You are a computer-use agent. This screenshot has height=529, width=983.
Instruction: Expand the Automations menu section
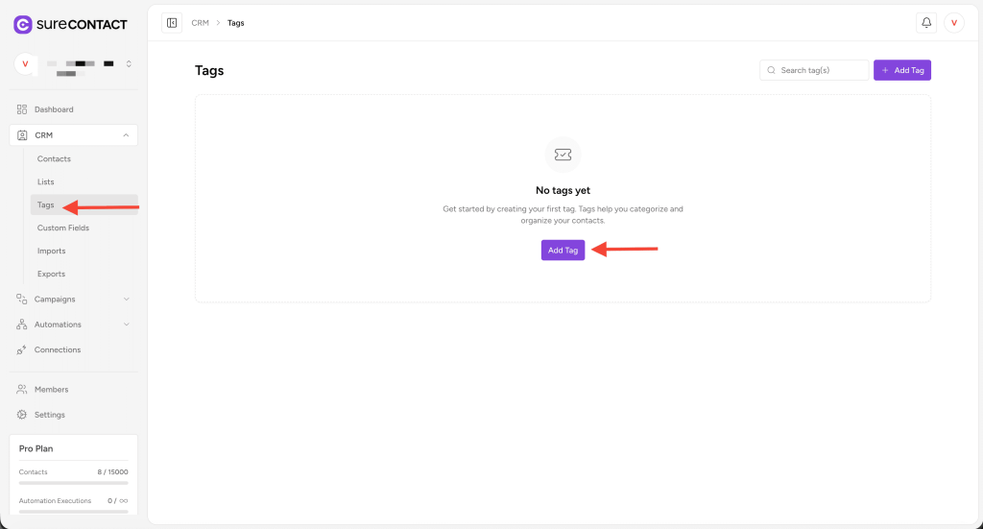126,325
